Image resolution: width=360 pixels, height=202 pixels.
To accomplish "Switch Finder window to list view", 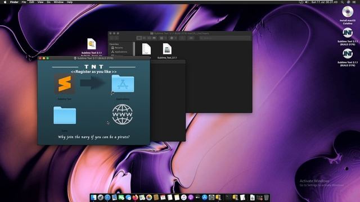I will [x=145, y=38].
